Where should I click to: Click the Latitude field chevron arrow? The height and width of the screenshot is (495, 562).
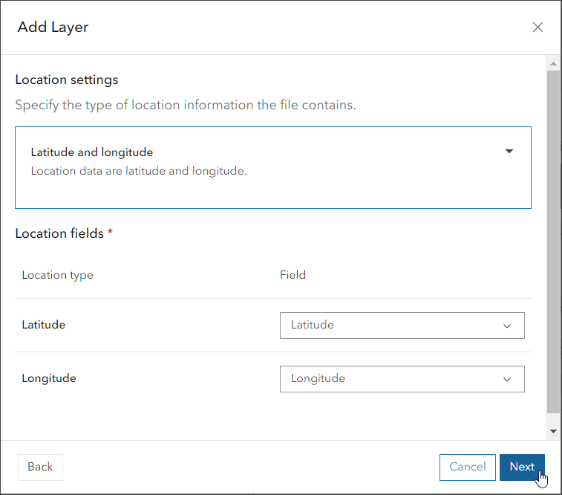pos(507,326)
